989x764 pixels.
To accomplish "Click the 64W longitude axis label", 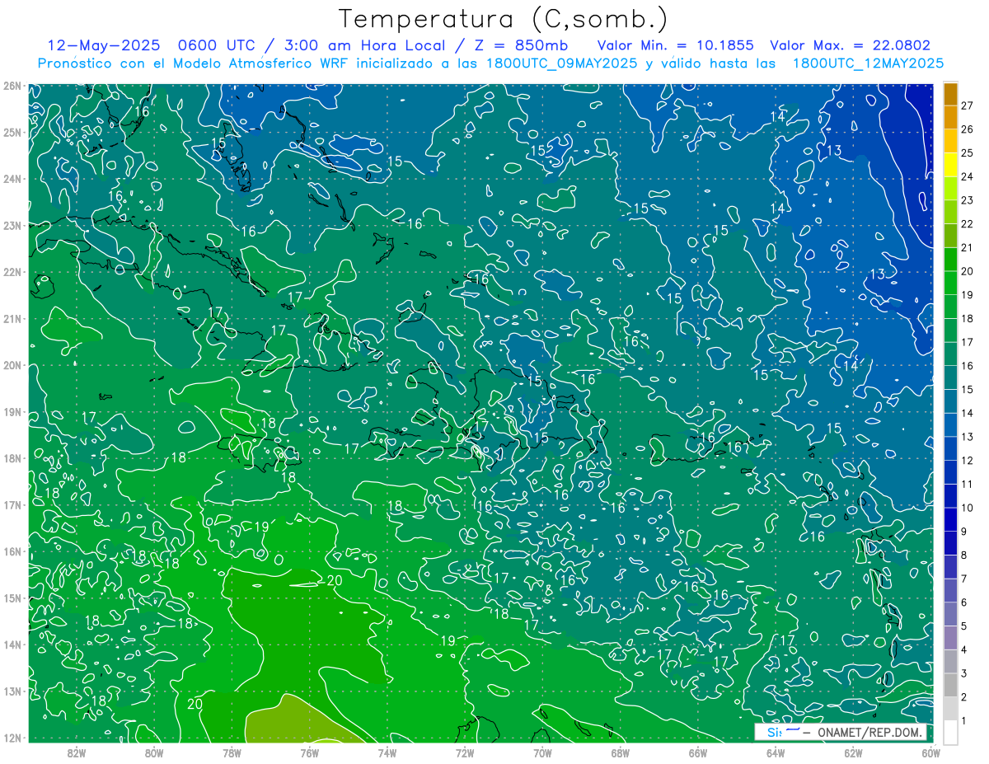I will coord(776,752).
